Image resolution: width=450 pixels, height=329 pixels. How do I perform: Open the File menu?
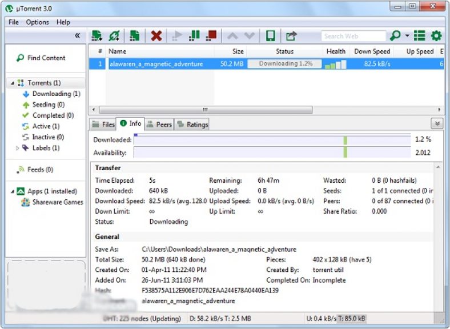tap(14, 22)
